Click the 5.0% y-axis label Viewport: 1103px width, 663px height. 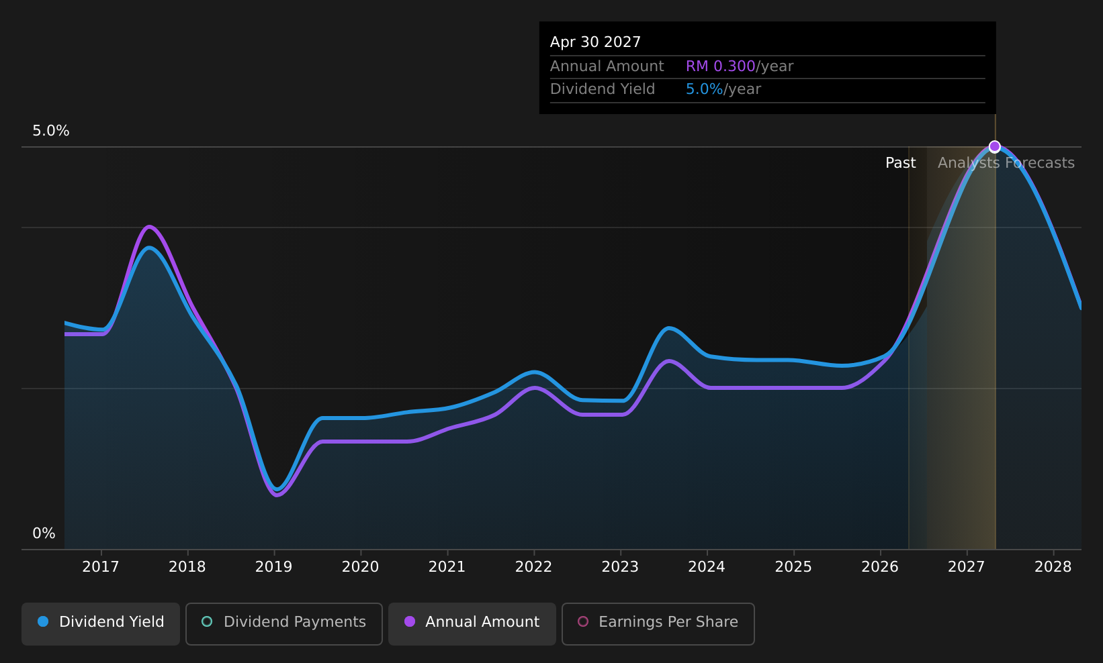(x=51, y=131)
